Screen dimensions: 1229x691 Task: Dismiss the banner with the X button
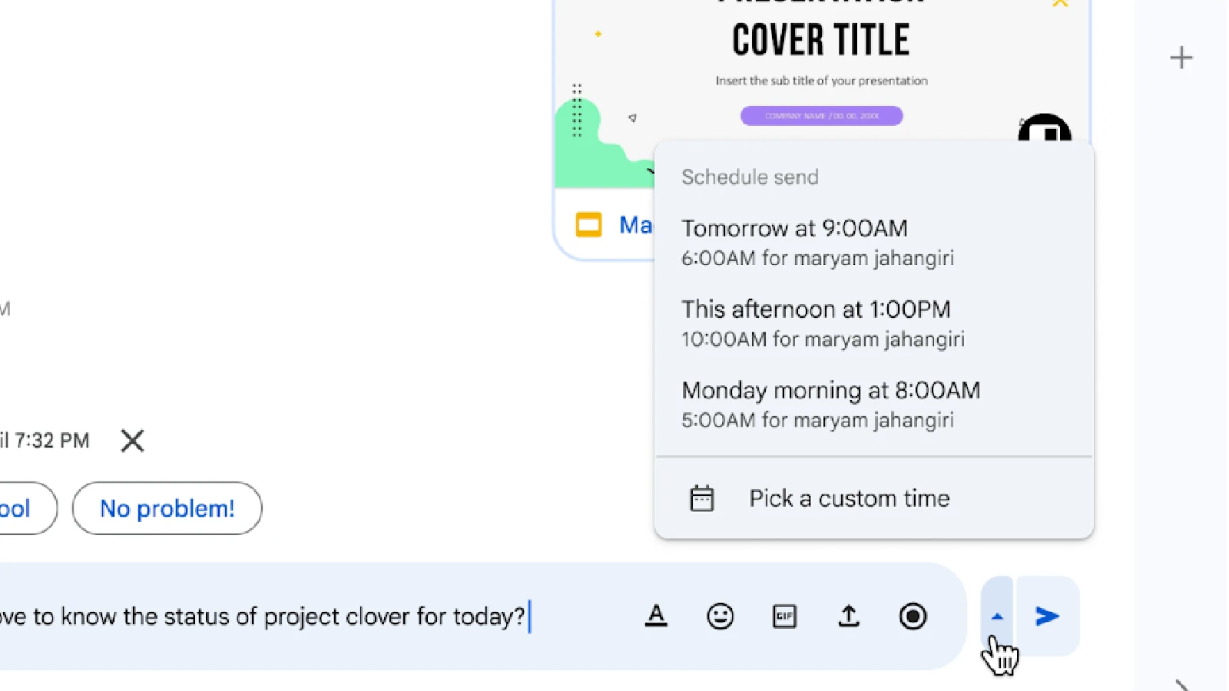point(132,441)
